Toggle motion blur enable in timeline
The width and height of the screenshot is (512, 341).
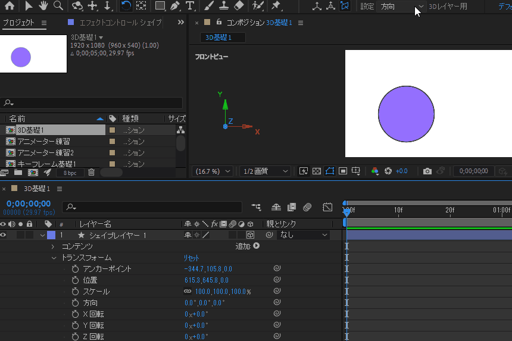click(x=307, y=207)
